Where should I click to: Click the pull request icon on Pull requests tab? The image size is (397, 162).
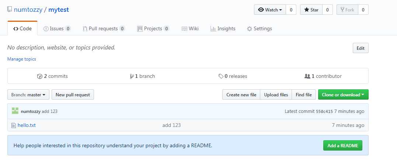[85, 29]
